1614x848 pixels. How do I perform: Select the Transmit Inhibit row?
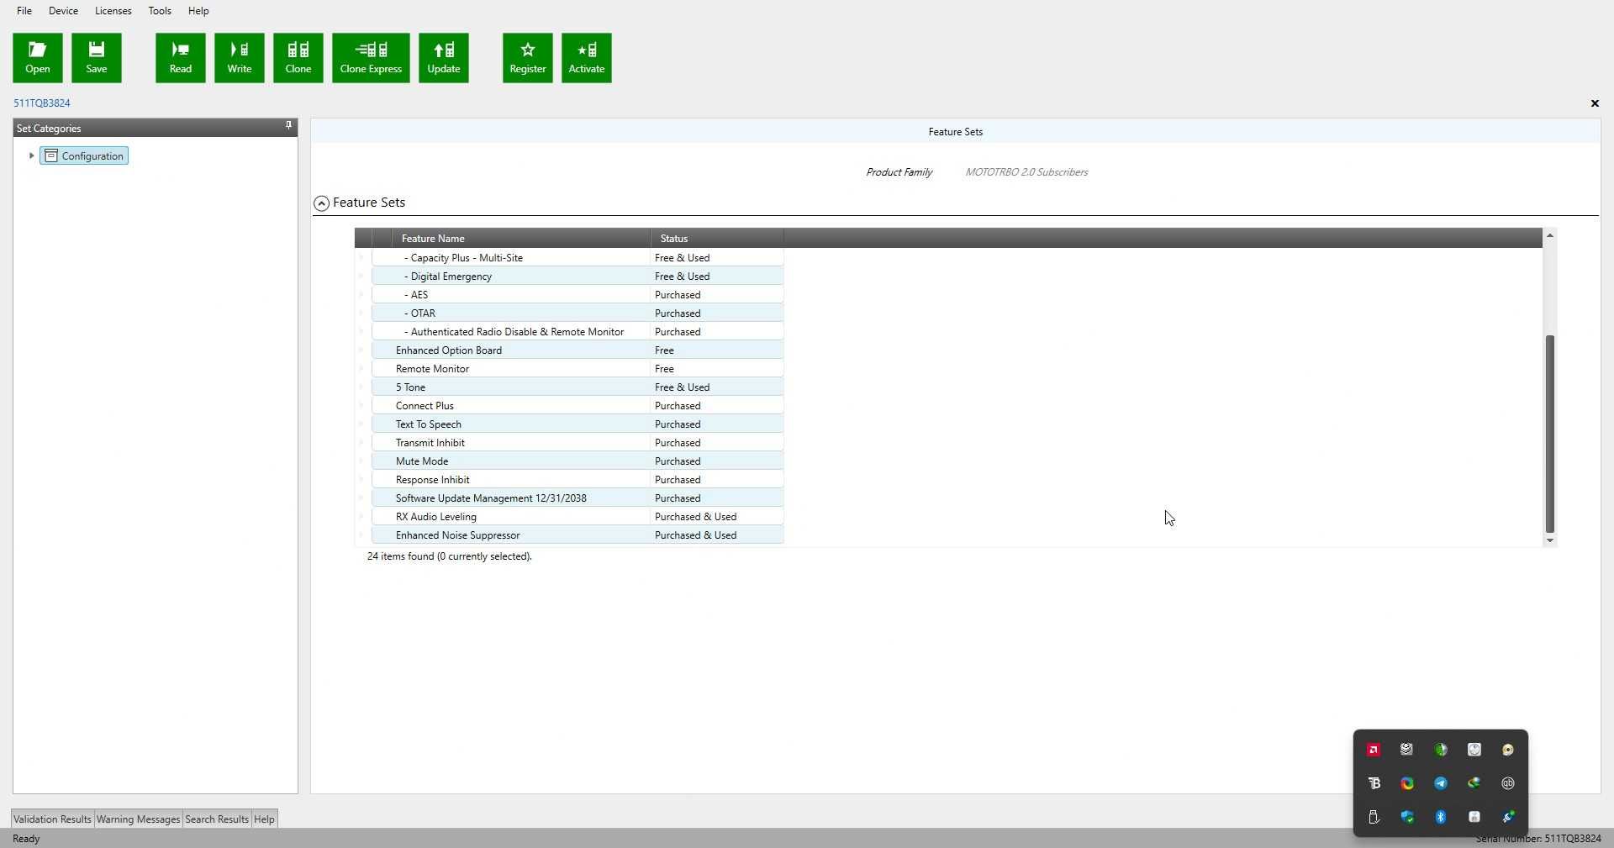[x=578, y=443]
